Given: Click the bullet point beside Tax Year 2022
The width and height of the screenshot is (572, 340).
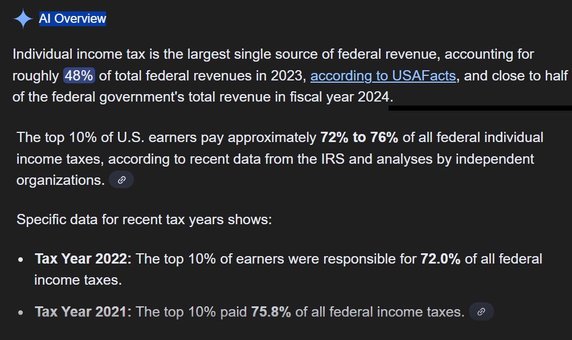Looking at the screenshot, I should pos(21,260).
